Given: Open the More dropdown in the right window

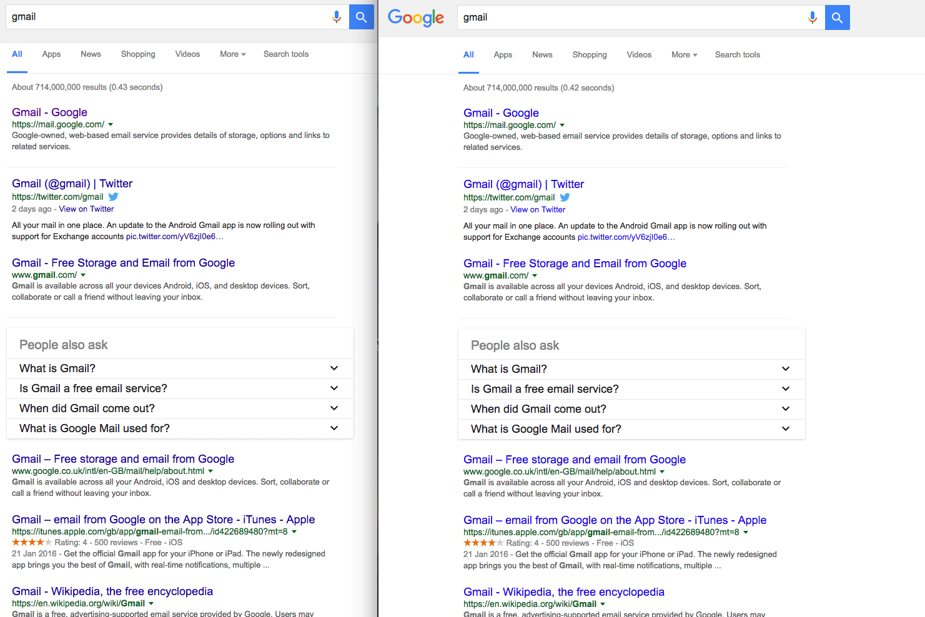Looking at the screenshot, I should (684, 55).
